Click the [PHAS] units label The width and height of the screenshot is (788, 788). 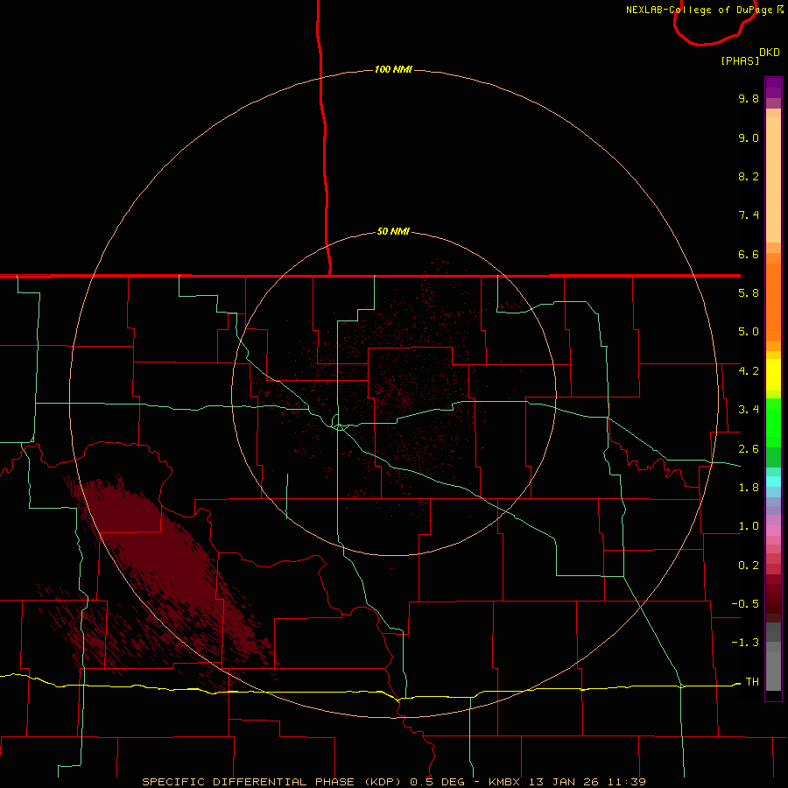coord(740,60)
